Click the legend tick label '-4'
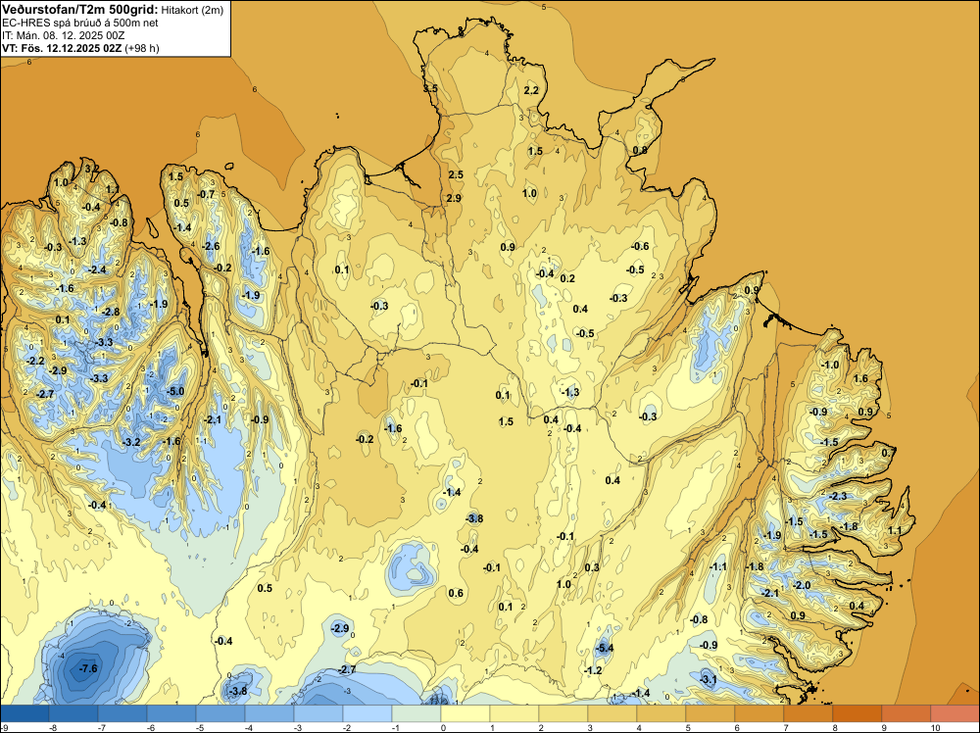980x733 pixels. (249, 727)
